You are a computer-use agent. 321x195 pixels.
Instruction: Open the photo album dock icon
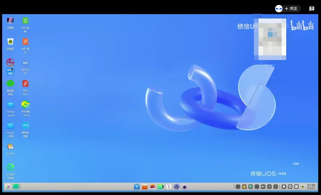153,187
